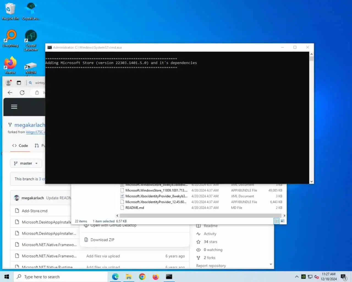
Task: Click browser profile avatar icon
Action: pyautogui.click(x=9, y=83)
